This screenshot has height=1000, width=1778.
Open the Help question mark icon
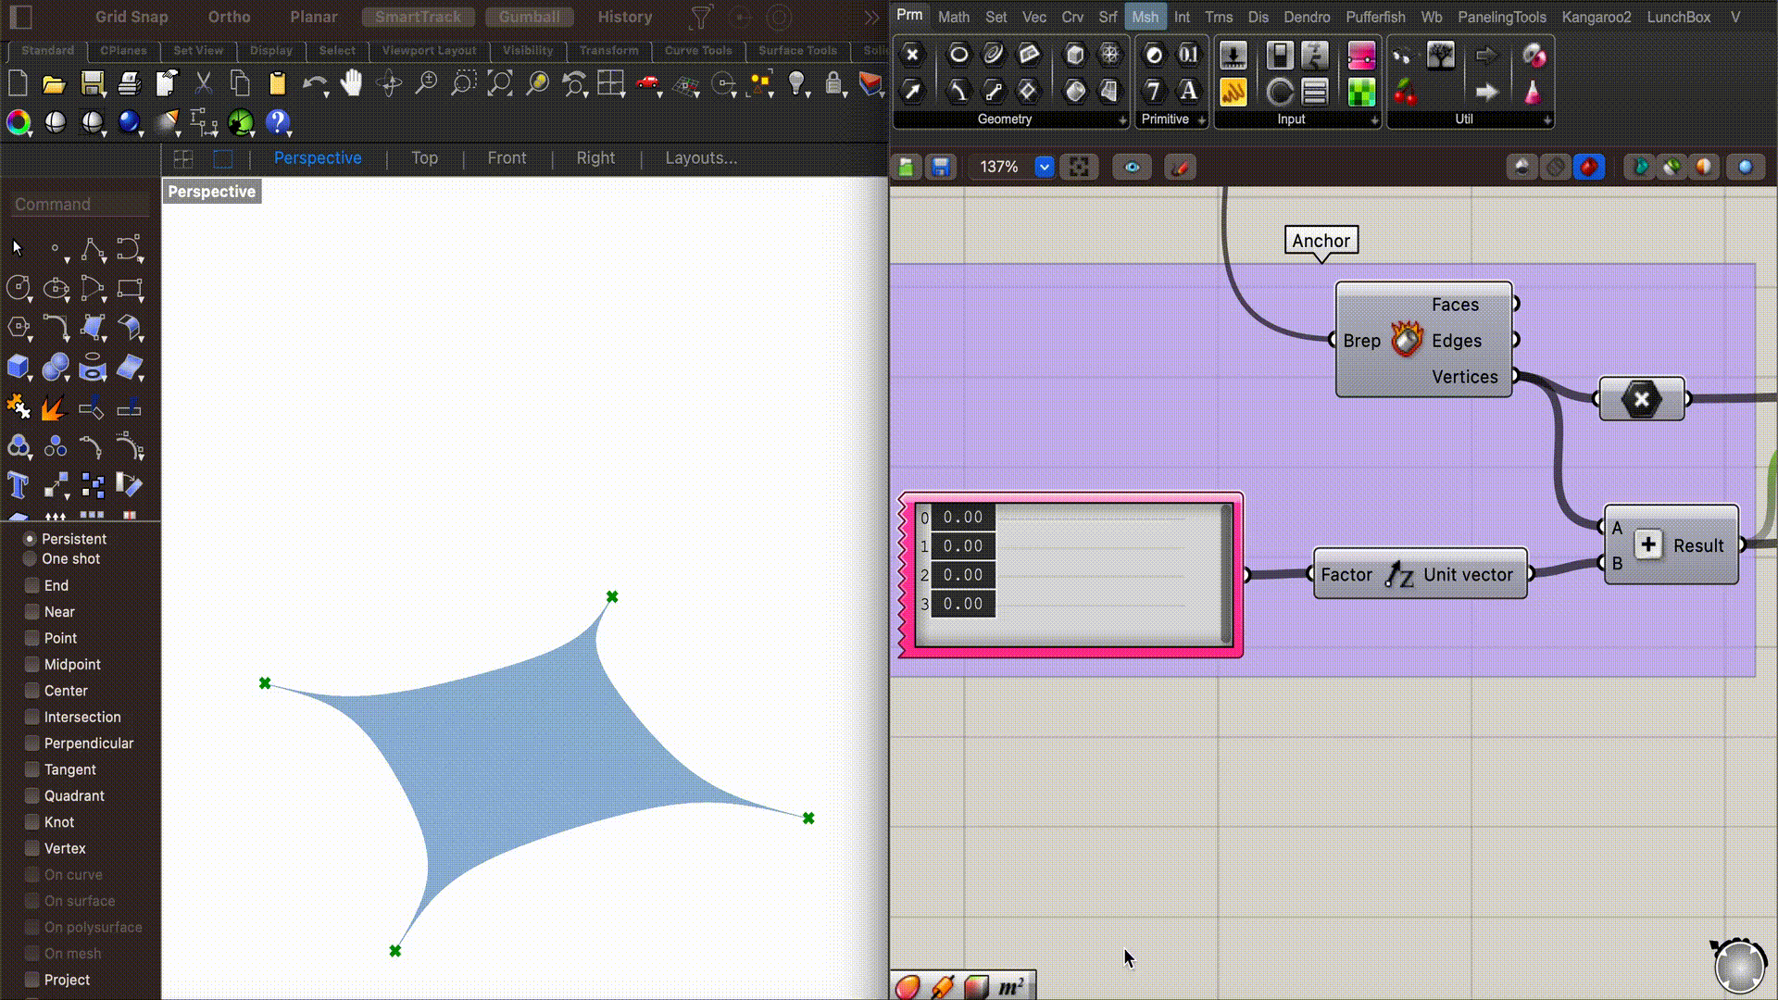tap(277, 121)
